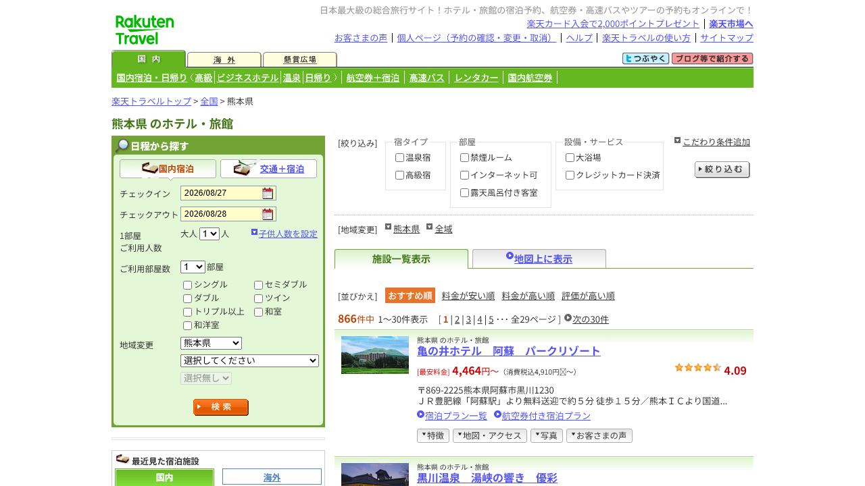Open the adult count dropdown
The image size is (865, 486).
[209, 234]
